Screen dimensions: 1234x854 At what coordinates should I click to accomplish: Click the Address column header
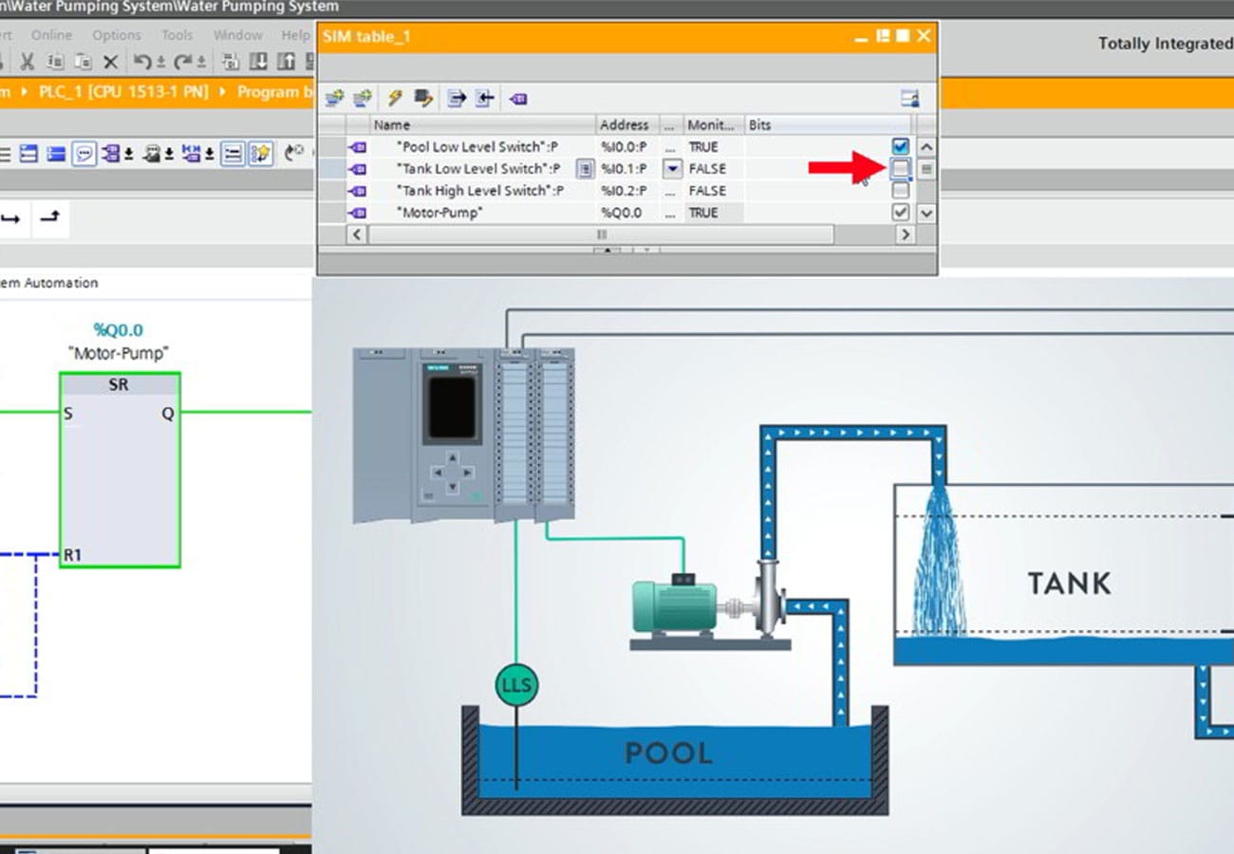point(624,124)
